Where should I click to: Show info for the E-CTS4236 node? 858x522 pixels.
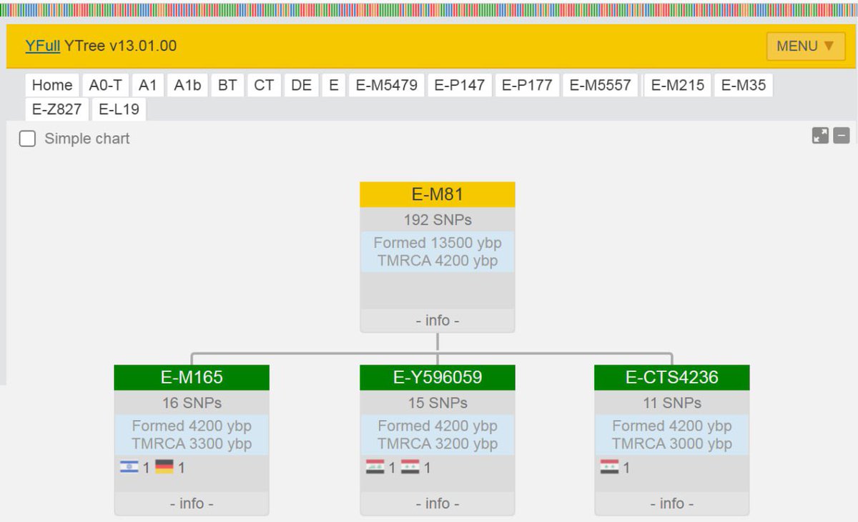click(672, 503)
